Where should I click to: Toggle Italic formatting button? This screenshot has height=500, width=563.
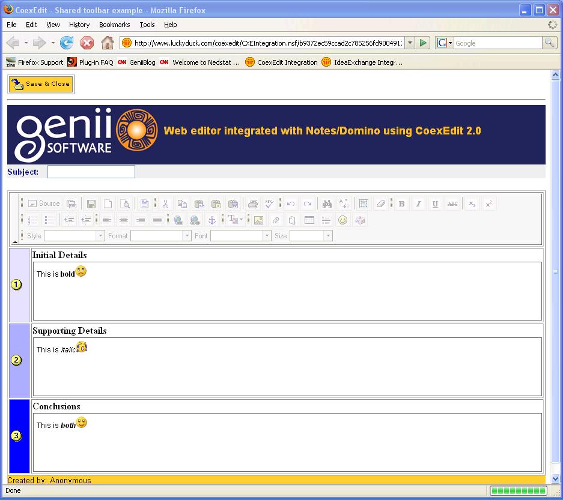(x=418, y=204)
